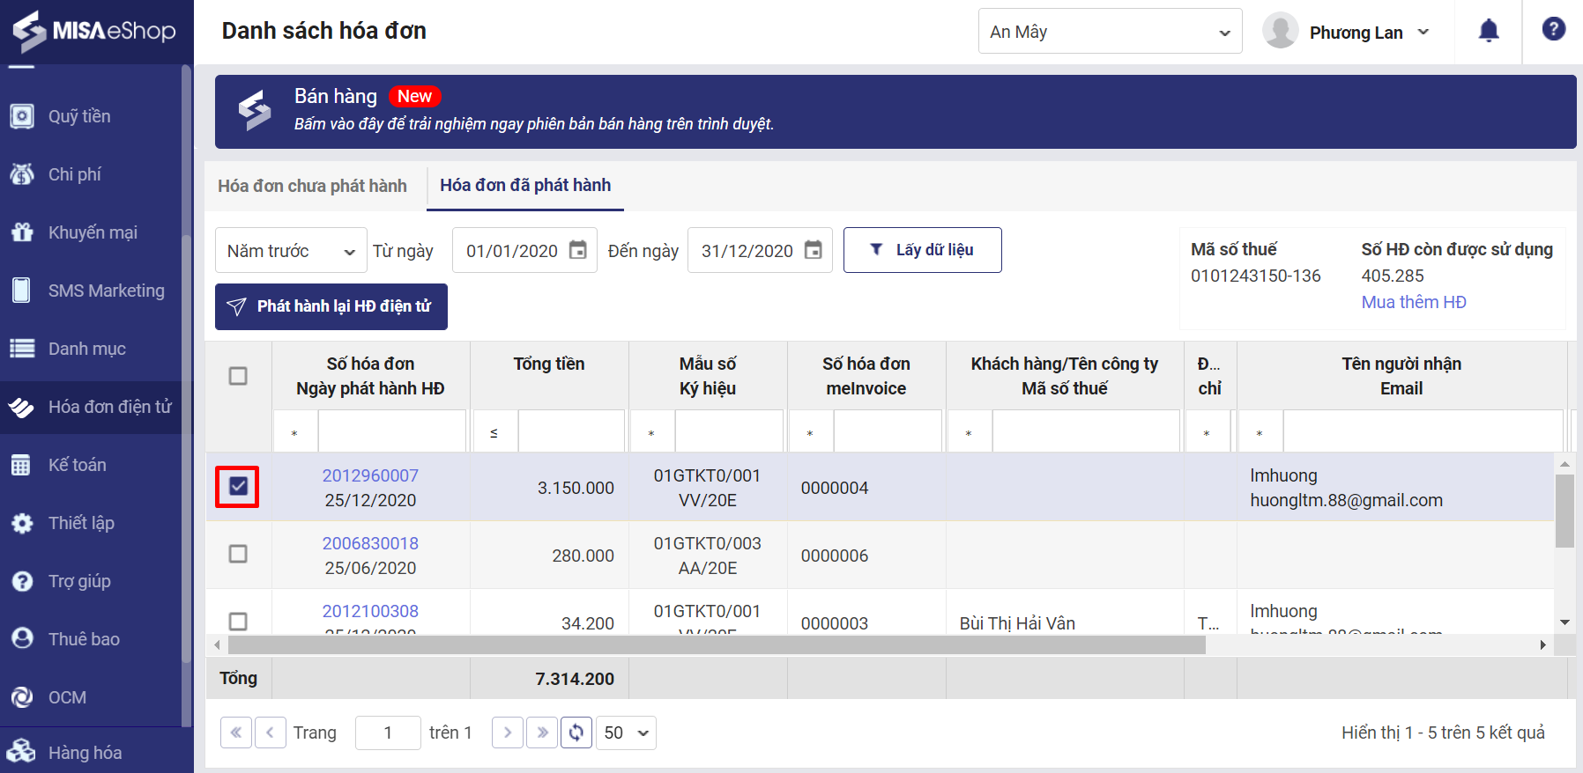Click the page number input field
The width and height of the screenshot is (1583, 773).
click(388, 733)
